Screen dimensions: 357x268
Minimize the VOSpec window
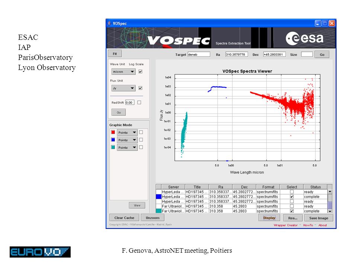pos(318,23)
